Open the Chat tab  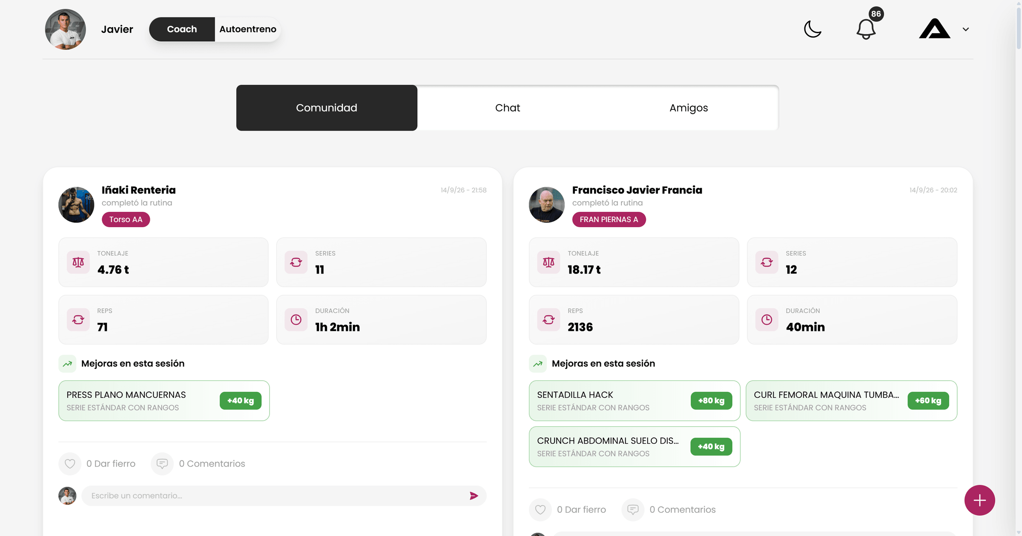point(508,108)
